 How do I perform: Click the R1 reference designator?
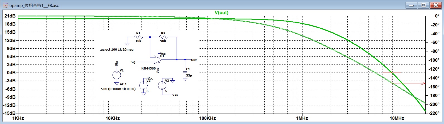(x=138, y=33)
